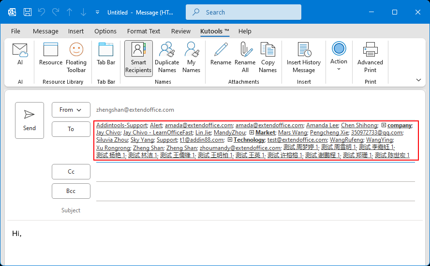Click in the message body at Hi,

17,234
